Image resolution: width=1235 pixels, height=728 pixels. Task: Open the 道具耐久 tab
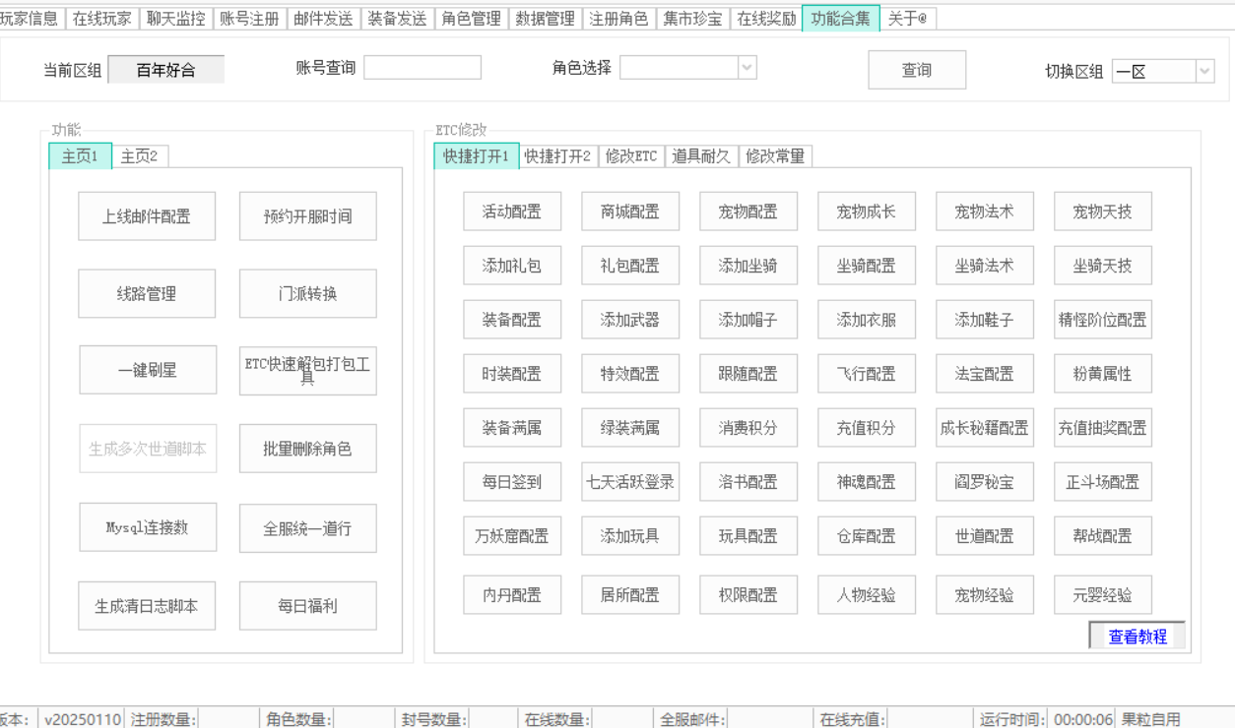click(x=700, y=155)
